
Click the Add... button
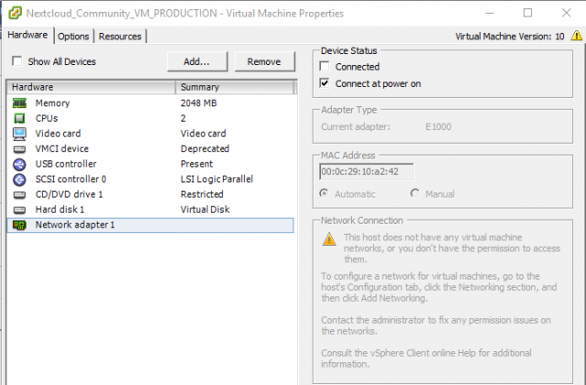pyautogui.click(x=197, y=61)
